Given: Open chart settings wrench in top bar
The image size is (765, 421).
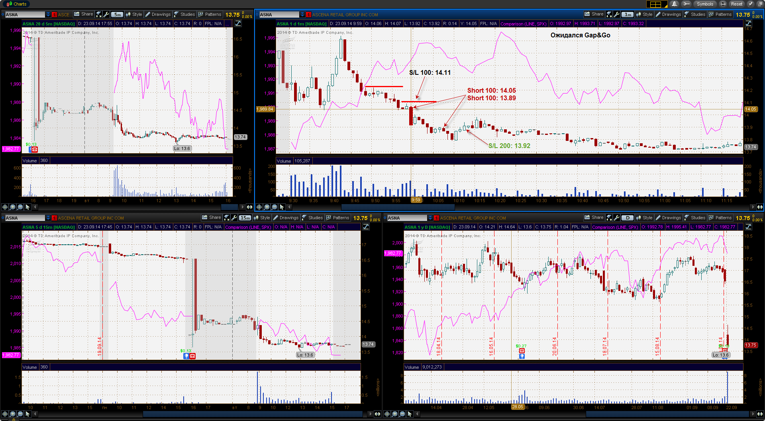Looking at the screenshot, I should click(686, 4).
